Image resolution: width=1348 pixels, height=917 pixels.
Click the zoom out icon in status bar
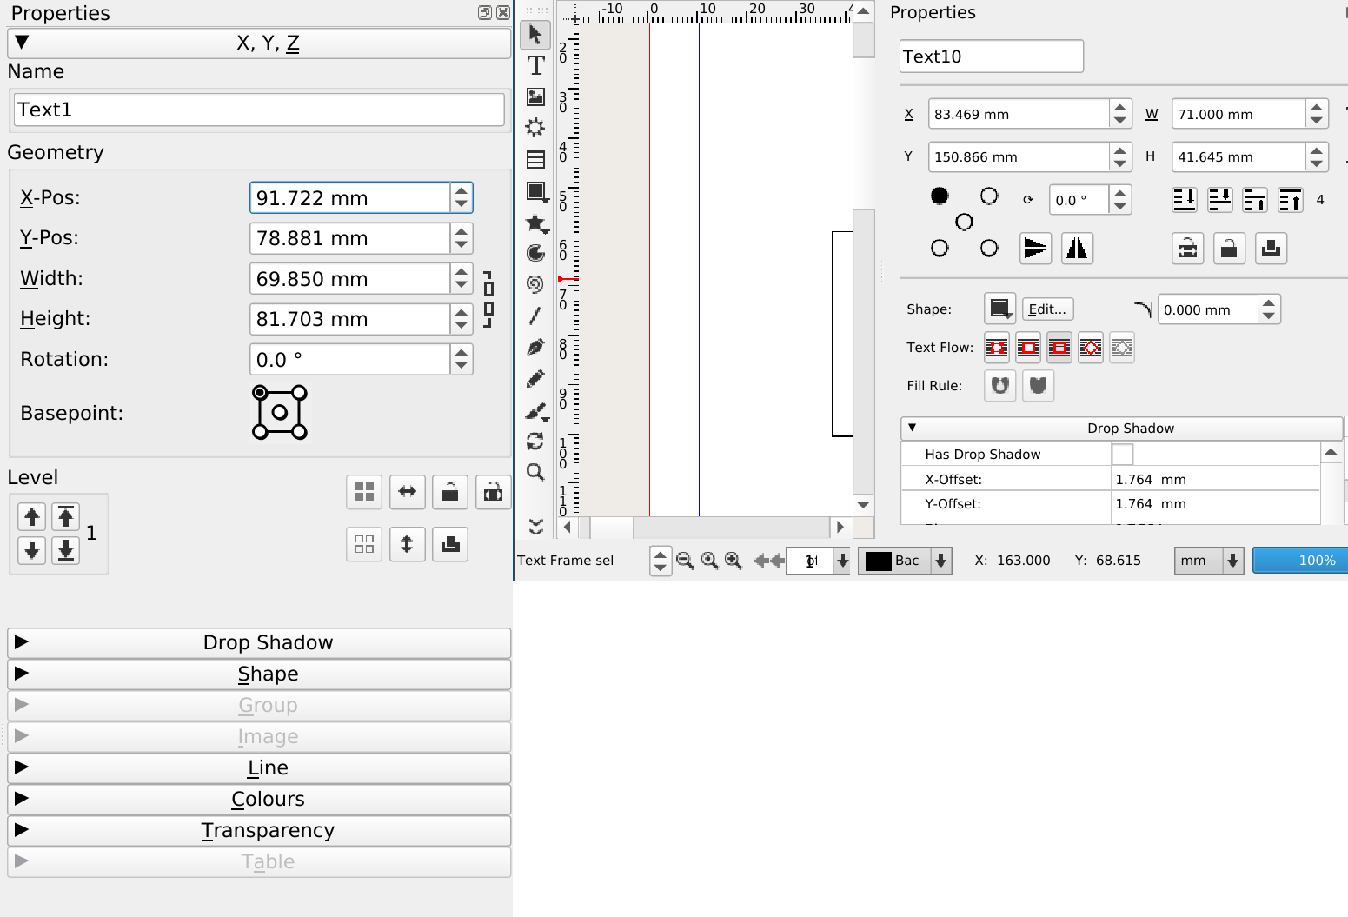(x=685, y=561)
